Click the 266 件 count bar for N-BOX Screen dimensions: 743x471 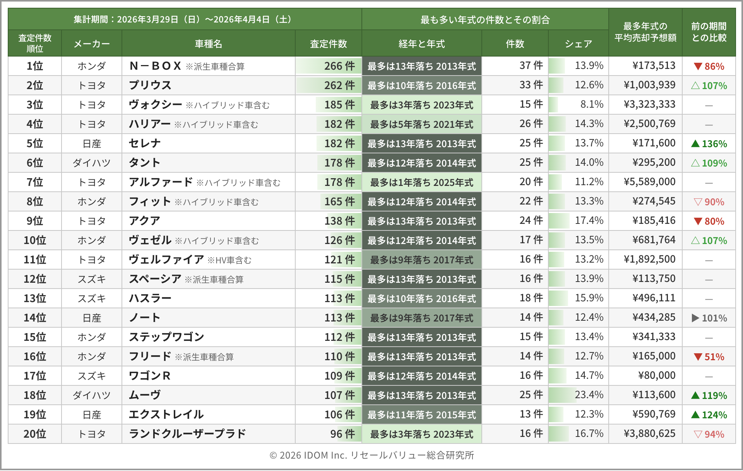(x=329, y=66)
